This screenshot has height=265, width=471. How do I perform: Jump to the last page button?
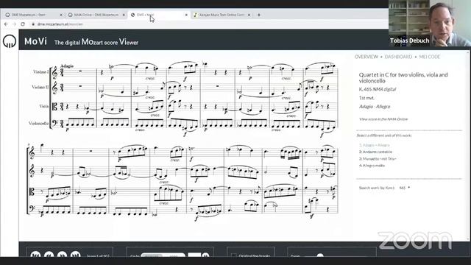[x=75, y=255]
